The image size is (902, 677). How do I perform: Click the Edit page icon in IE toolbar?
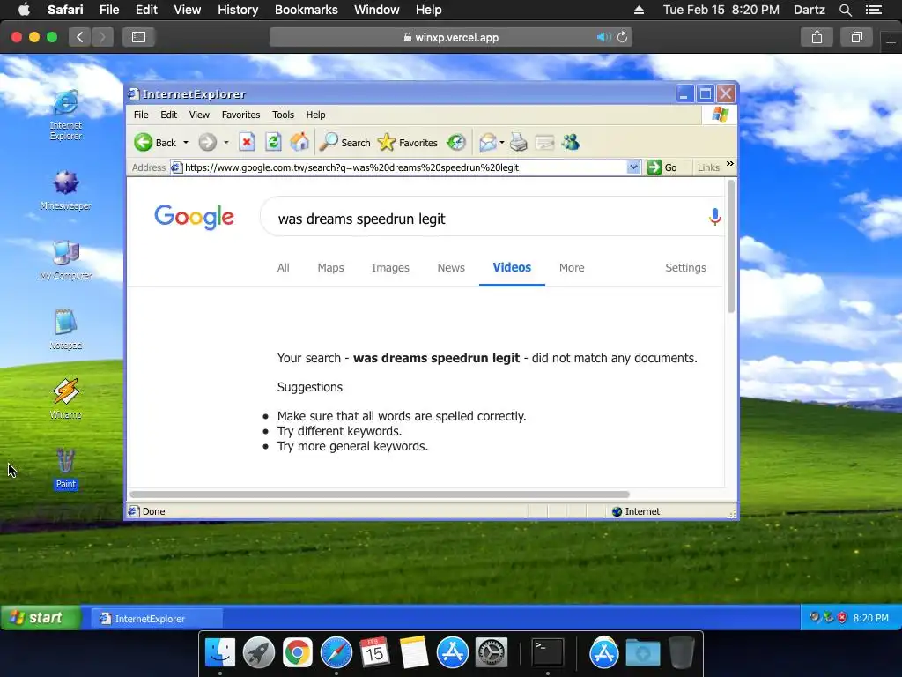[x=544, y=142]
